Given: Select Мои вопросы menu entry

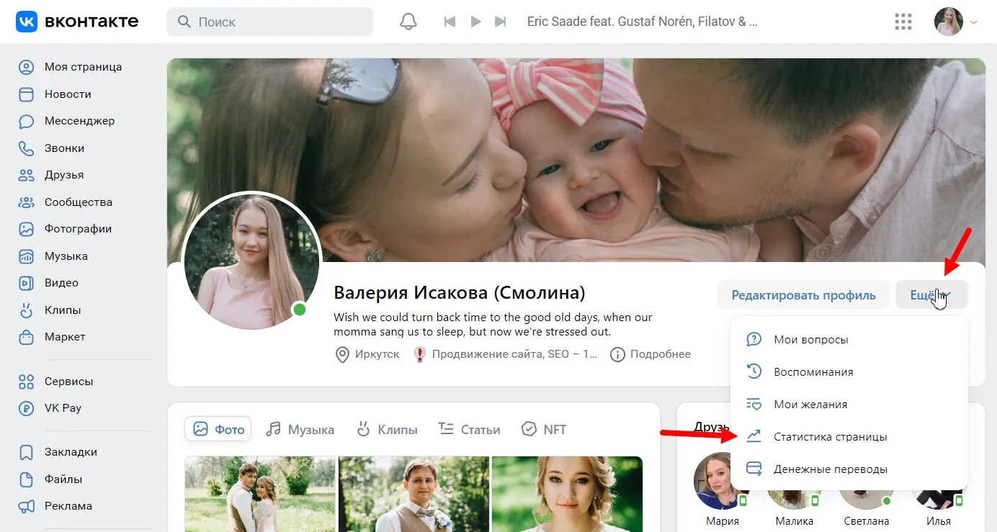Looking at the screenshot, I should click(x=849, y=339).
